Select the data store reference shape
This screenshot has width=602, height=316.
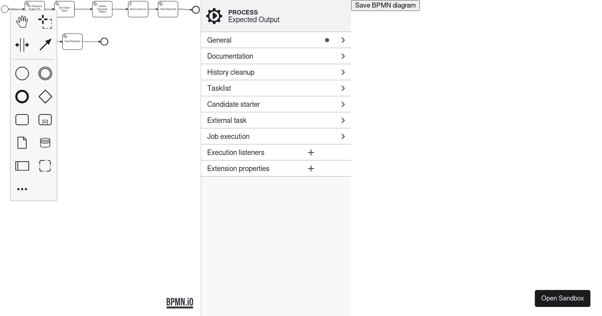click(45, 142)
